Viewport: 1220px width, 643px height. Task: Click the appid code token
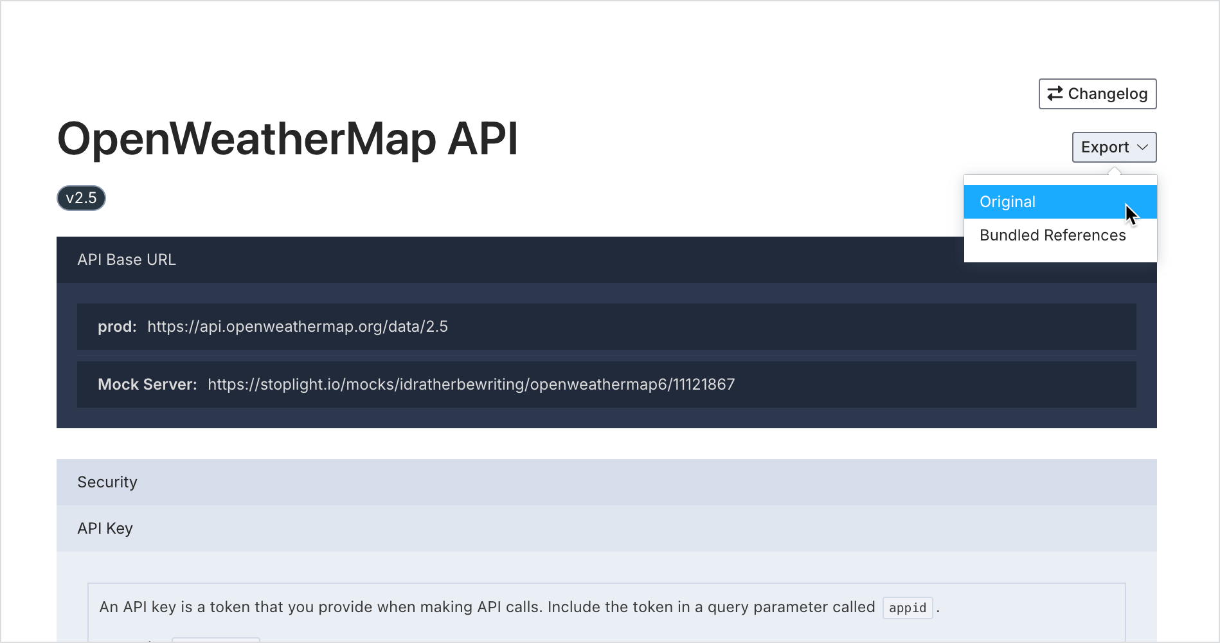click(x=908, y=608)
